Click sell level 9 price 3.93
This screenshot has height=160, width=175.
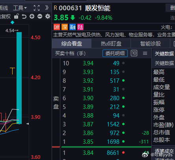coord(88,72)
